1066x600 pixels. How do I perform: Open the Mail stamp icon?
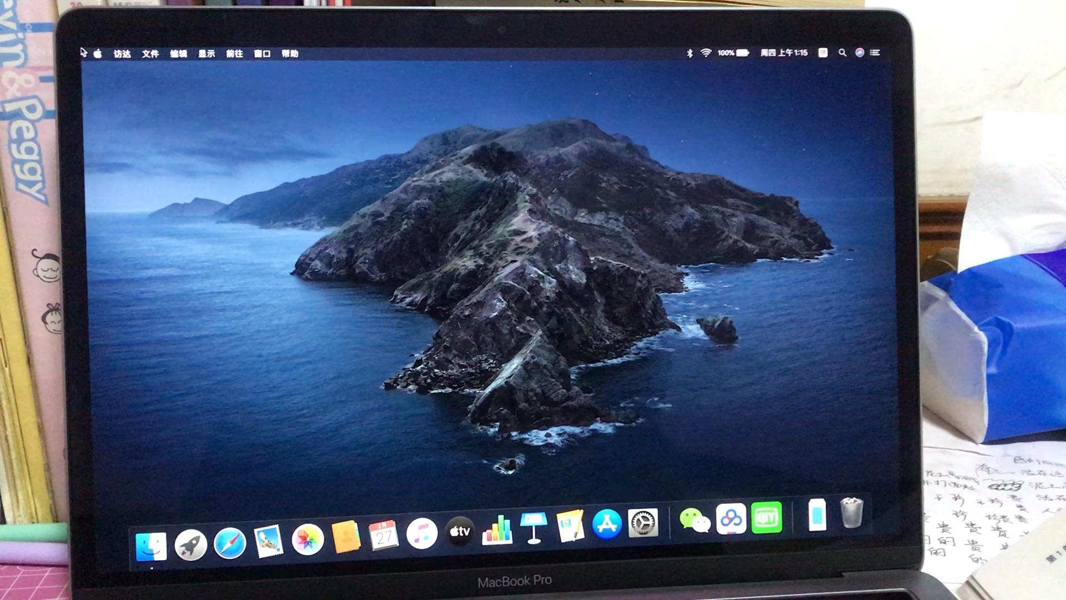click(x=269, y=541)
